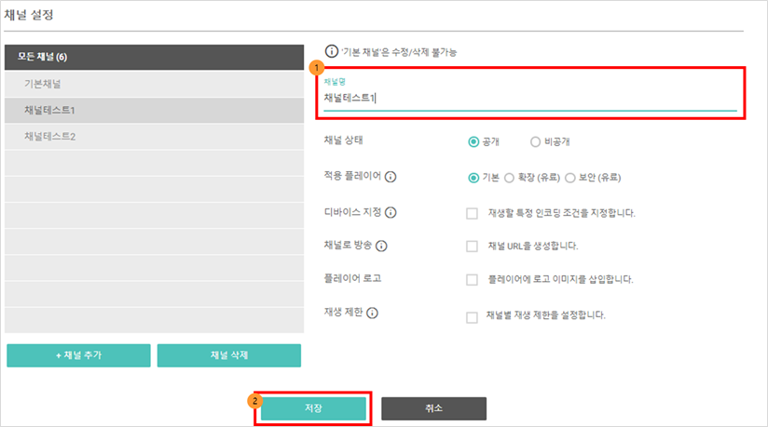Select 기본채널 in channel list
This screenshot has width=768, height=427.
(x=155, y=84)
